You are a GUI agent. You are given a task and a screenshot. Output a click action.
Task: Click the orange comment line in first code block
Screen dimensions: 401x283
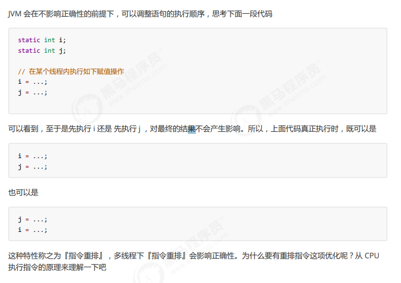click(x=71, y=72)
